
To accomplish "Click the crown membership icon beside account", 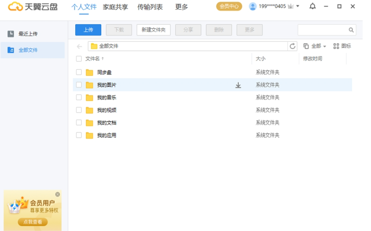I will click(x=290, y=7).
